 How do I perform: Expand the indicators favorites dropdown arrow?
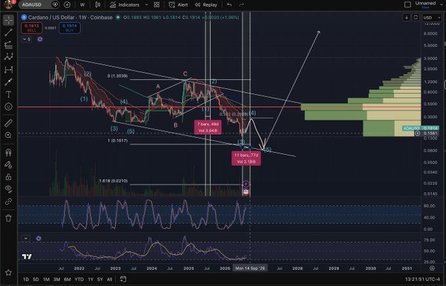point(146,5)
